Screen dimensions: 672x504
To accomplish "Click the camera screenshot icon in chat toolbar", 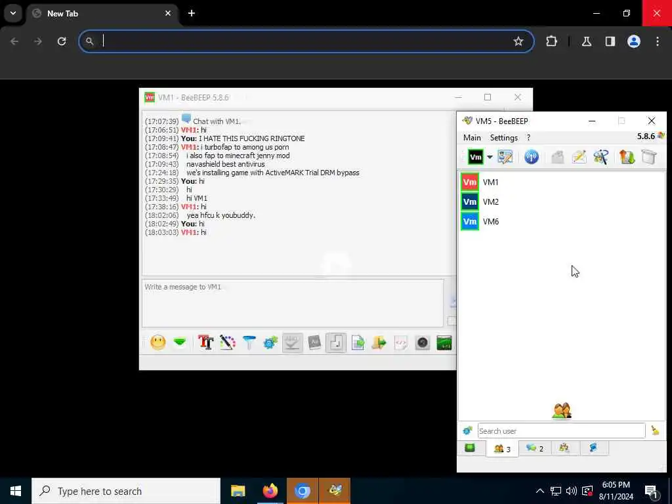I will [x=422, y=343].
